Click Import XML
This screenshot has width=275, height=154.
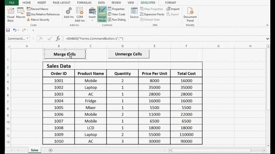click(173, 9)
